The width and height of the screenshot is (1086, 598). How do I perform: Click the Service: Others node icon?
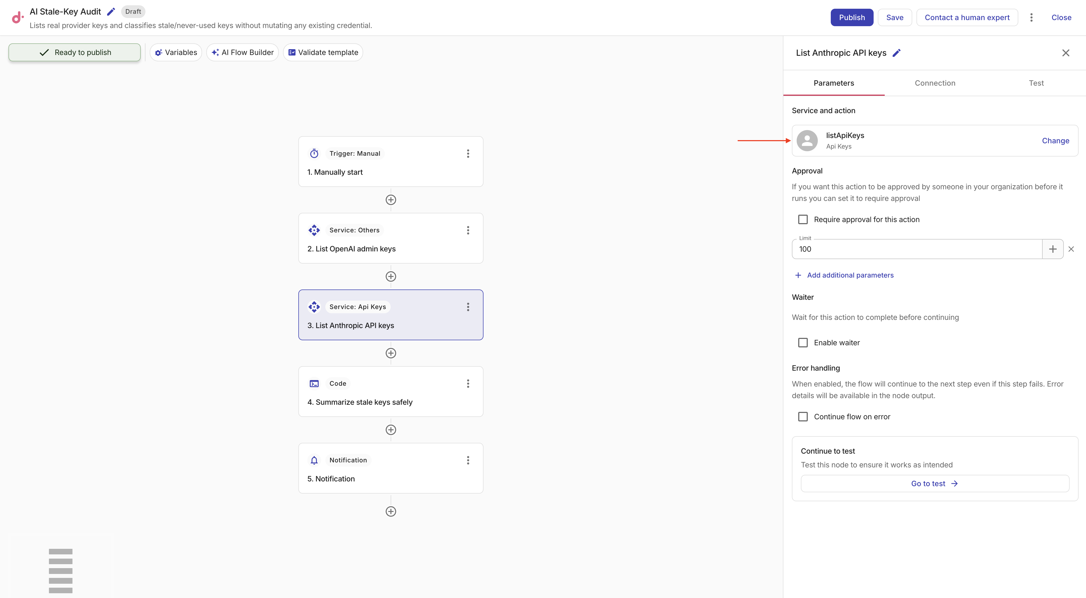point(314,230)
